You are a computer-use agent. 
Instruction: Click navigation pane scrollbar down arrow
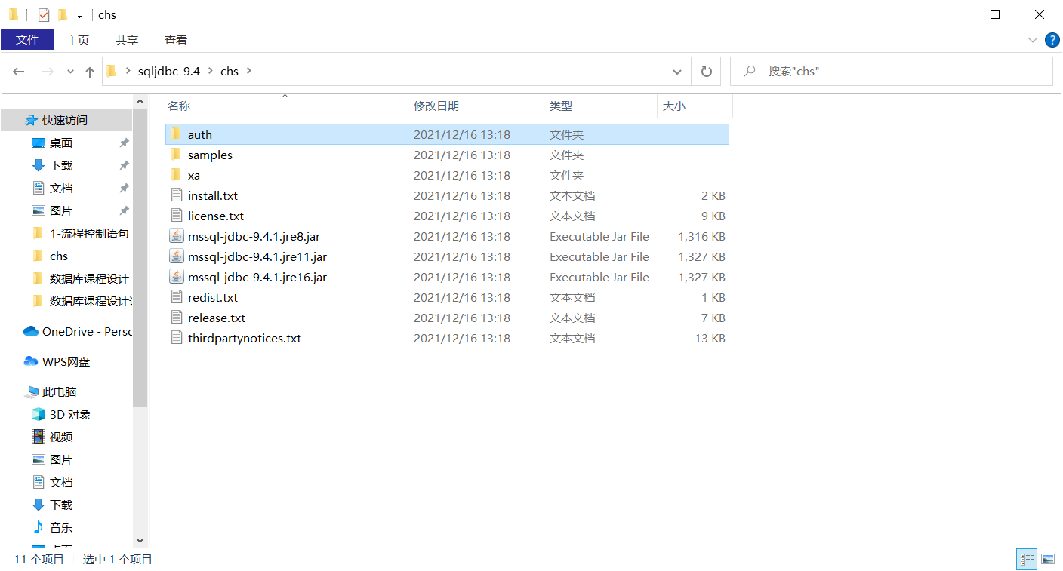(140, 540)
